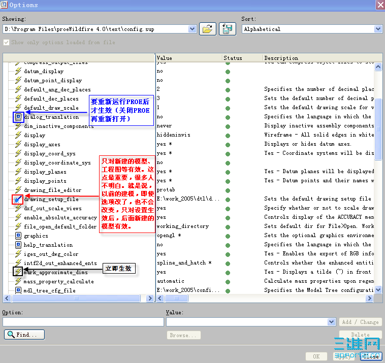Select the display option row
Viewport: 385px width, 363px height.
coord(35,135)
